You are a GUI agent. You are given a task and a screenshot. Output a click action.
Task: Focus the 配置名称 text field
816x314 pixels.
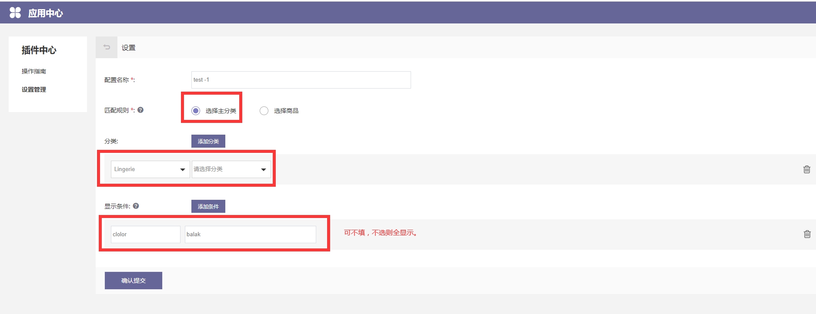point(301,80)
